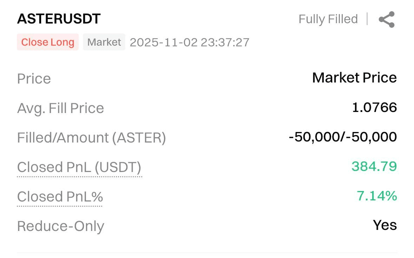414x258 pixels.
Task: Click the divider line below Reduce-Only
Action: click(207, 252)
